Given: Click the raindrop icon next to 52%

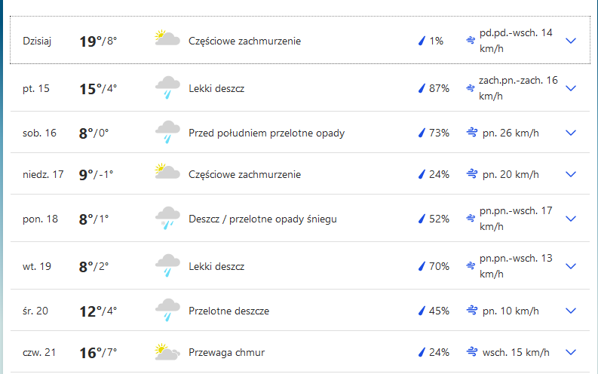Looking at the screenshot, I should (x=422, y=219).
